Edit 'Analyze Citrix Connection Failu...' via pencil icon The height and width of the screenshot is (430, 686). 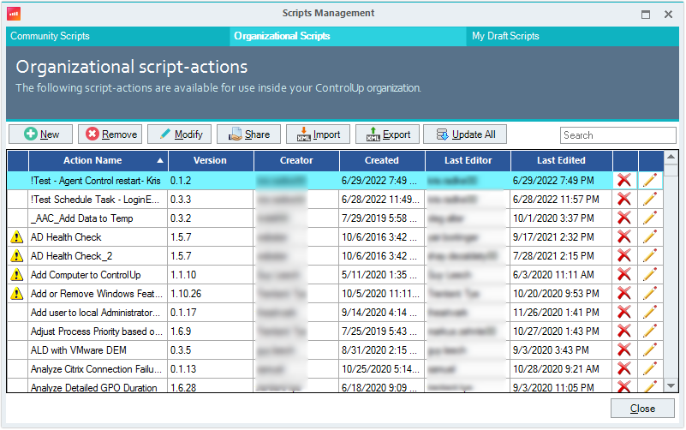pos(650,368)
